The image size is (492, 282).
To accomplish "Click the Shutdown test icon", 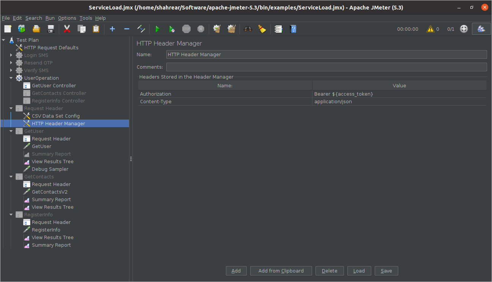I will (x=201, y=29).
